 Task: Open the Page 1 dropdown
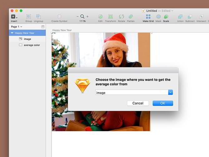17,27
